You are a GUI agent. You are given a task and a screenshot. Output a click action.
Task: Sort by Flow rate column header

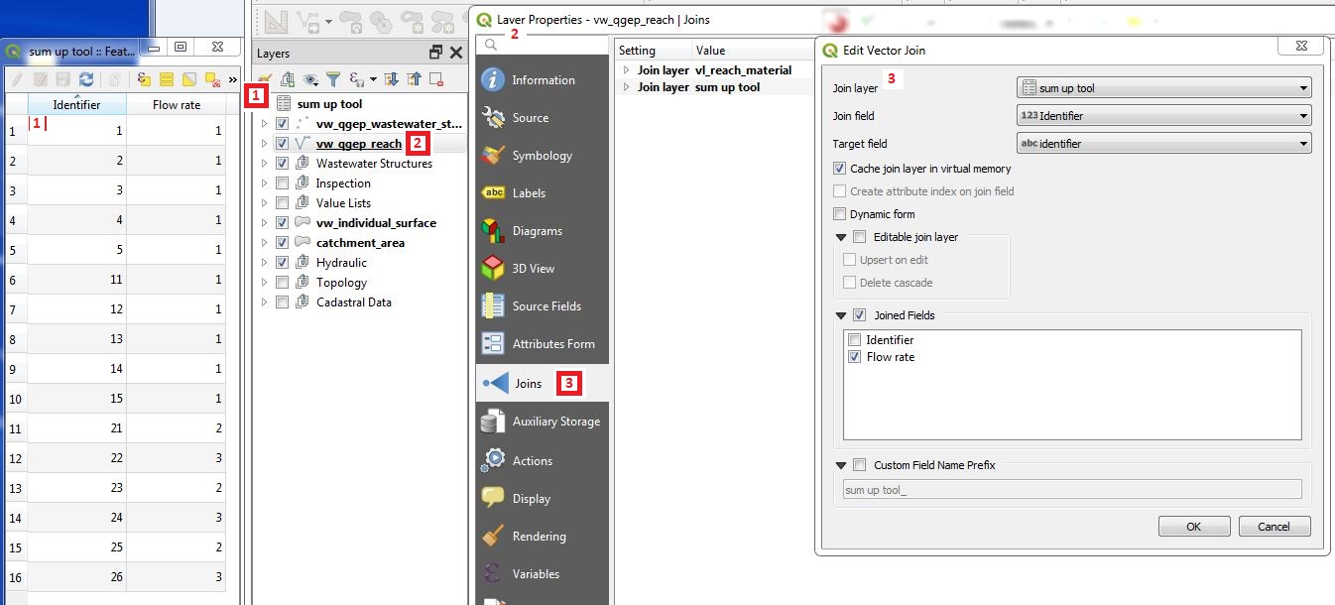click(177, 105)
